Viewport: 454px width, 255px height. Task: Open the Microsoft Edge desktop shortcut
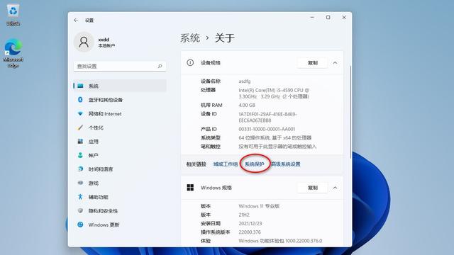(13, 54)
